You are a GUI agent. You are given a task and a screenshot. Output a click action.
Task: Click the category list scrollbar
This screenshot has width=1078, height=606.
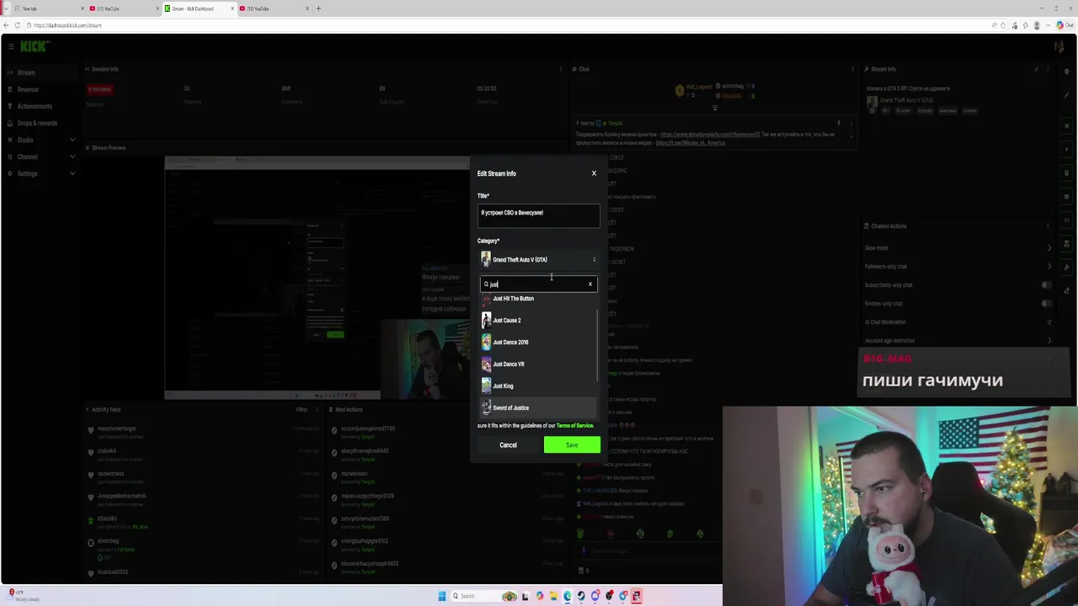click(598, 345)
